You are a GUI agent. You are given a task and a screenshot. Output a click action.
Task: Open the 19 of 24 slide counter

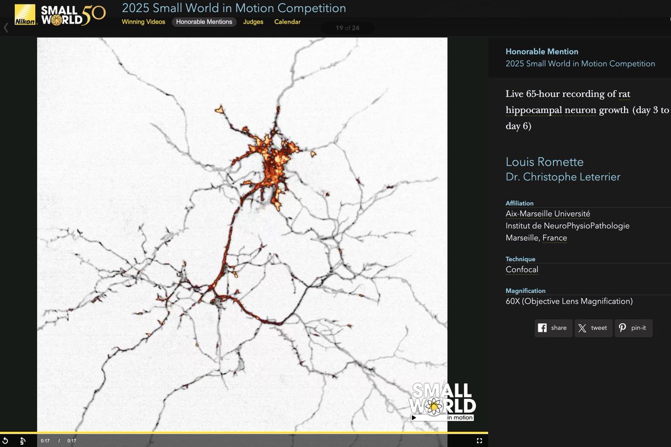pyautogui.click(x=347, y=27)
